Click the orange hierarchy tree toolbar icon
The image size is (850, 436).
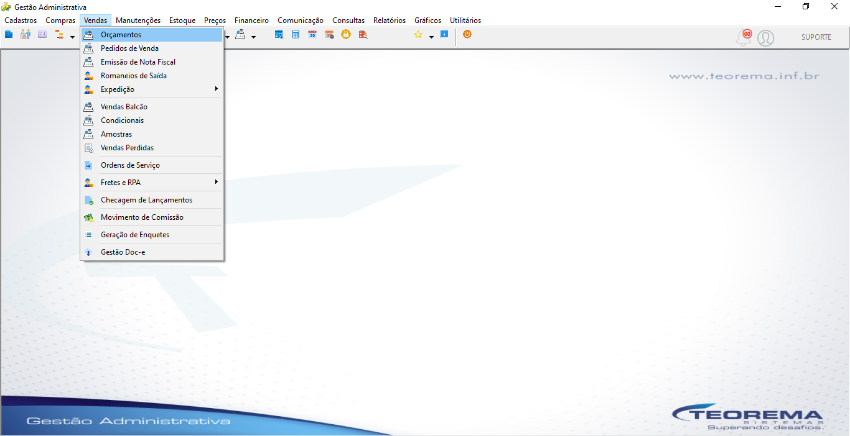(60, 35)
